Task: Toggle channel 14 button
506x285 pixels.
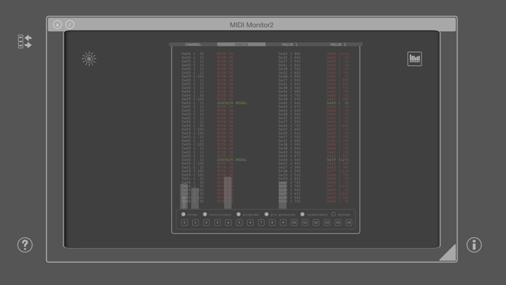Action: click(x=338, y=222)
